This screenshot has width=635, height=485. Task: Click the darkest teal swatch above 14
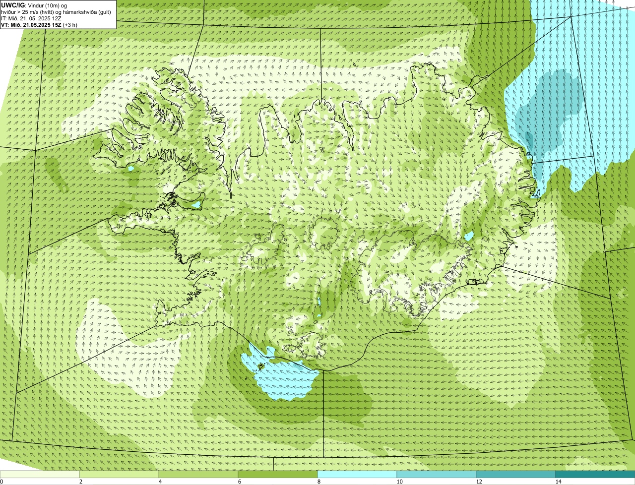595,474
